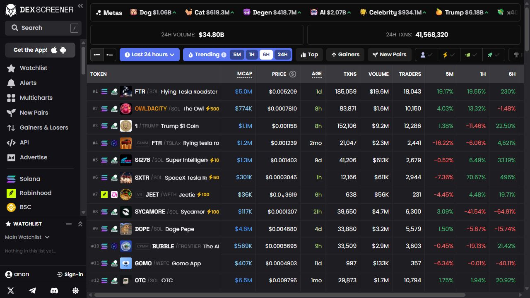Image resolution: width=530 pixels, height=298 pixels.
Task: Toggle the lightning boost filter
Action: click(x=449, y=55)
